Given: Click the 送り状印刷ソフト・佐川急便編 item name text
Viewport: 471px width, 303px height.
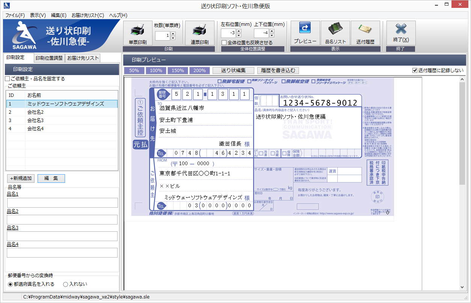Looking at the screenshot, I should (x=291, y=117).
